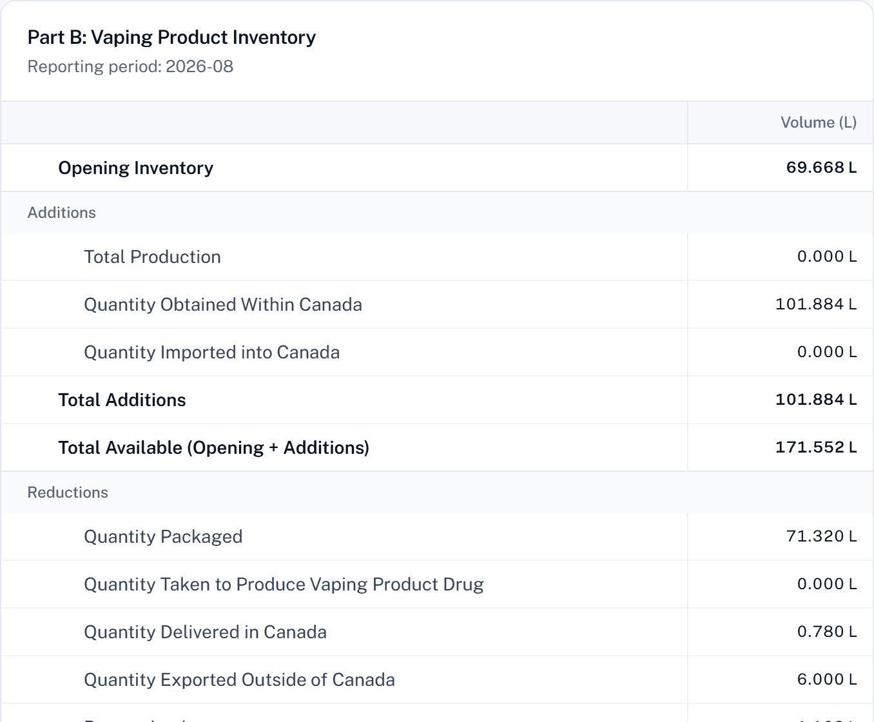Select the "Reporting period: 2026-08" subtitle

[x=130, y=66]
